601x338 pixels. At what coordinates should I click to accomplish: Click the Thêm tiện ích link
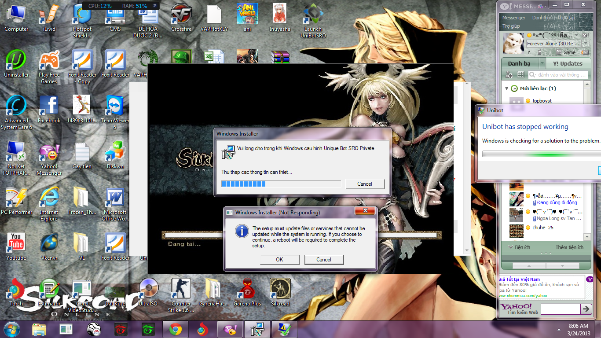569,247
